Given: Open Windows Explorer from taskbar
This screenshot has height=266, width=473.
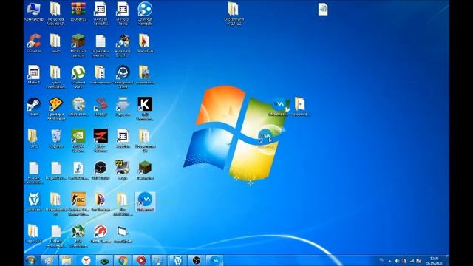Looking at the screenshot, I should click(67, 260).
